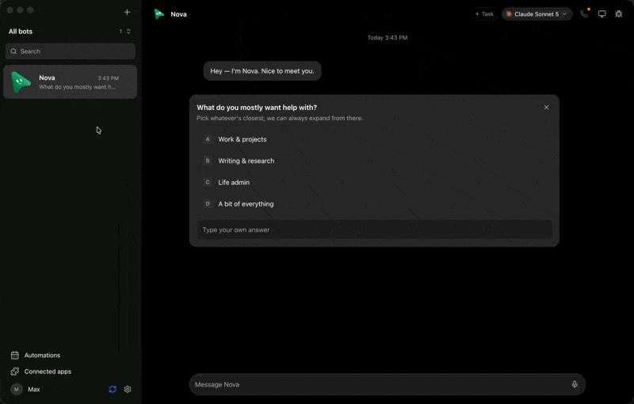Click the Connected apps puzzle icon
Viewport: 634px width, 404px height.
point(15,372)
